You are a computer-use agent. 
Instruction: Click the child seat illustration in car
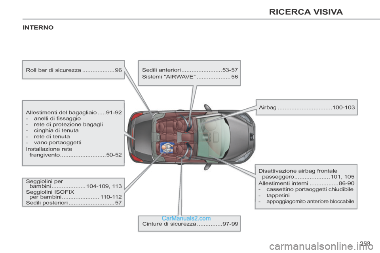coord(167,148)
